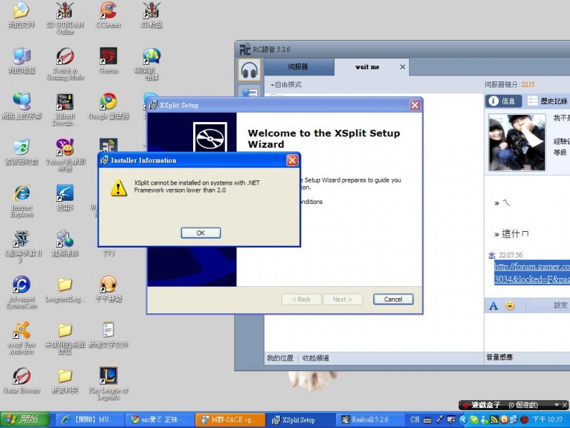Expand the 自由模式 mode dropdown in RC

point(286,85)
